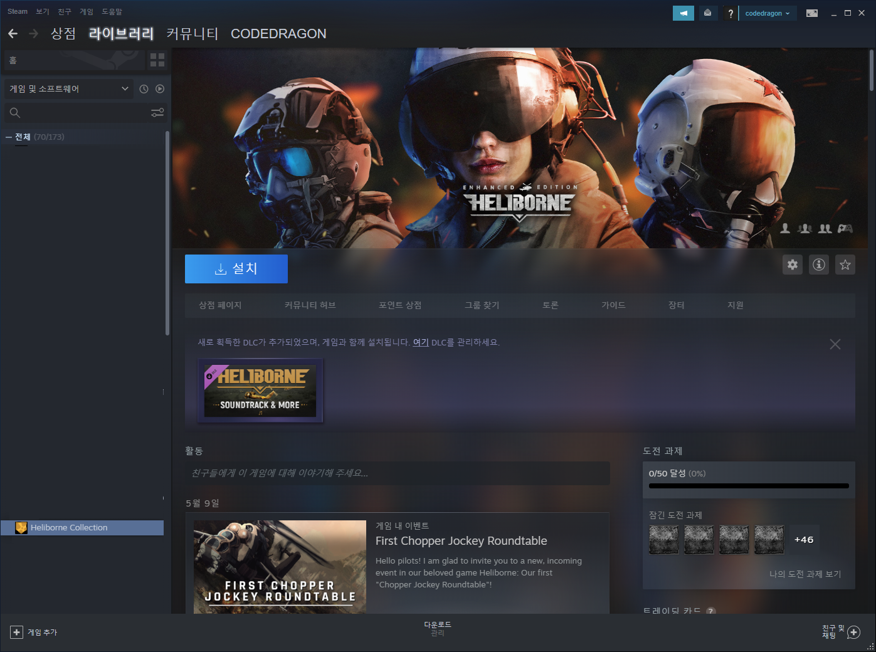This screenshot has height=652, width=876.
Task: Add Heliborne to favorites star
Action: 845,265
